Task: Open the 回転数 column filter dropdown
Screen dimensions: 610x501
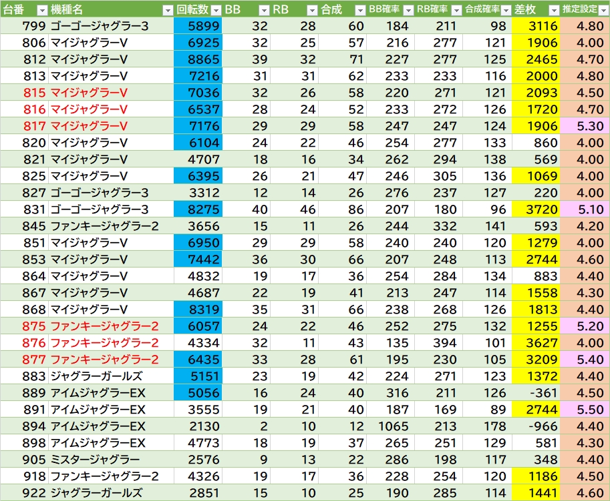Action: pos(216,10)
